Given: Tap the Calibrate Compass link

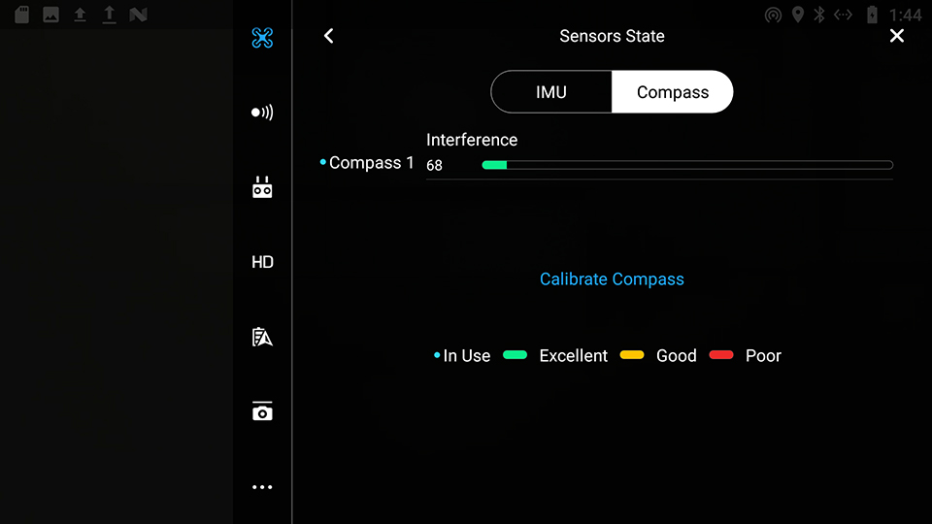Looking at the screenshot, I should tap(612, 279).
